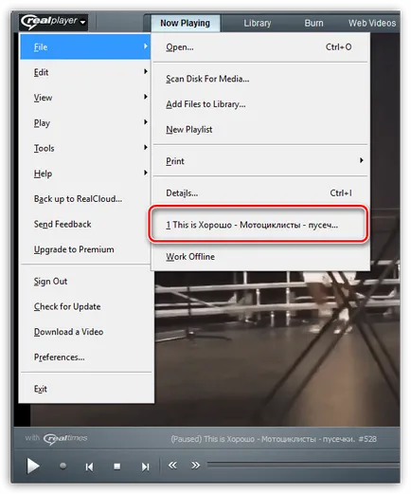The width and height of the screenshot is (411, 494).
Task: Click the paused track title in status bar
Action: click(x=274, y=439)
